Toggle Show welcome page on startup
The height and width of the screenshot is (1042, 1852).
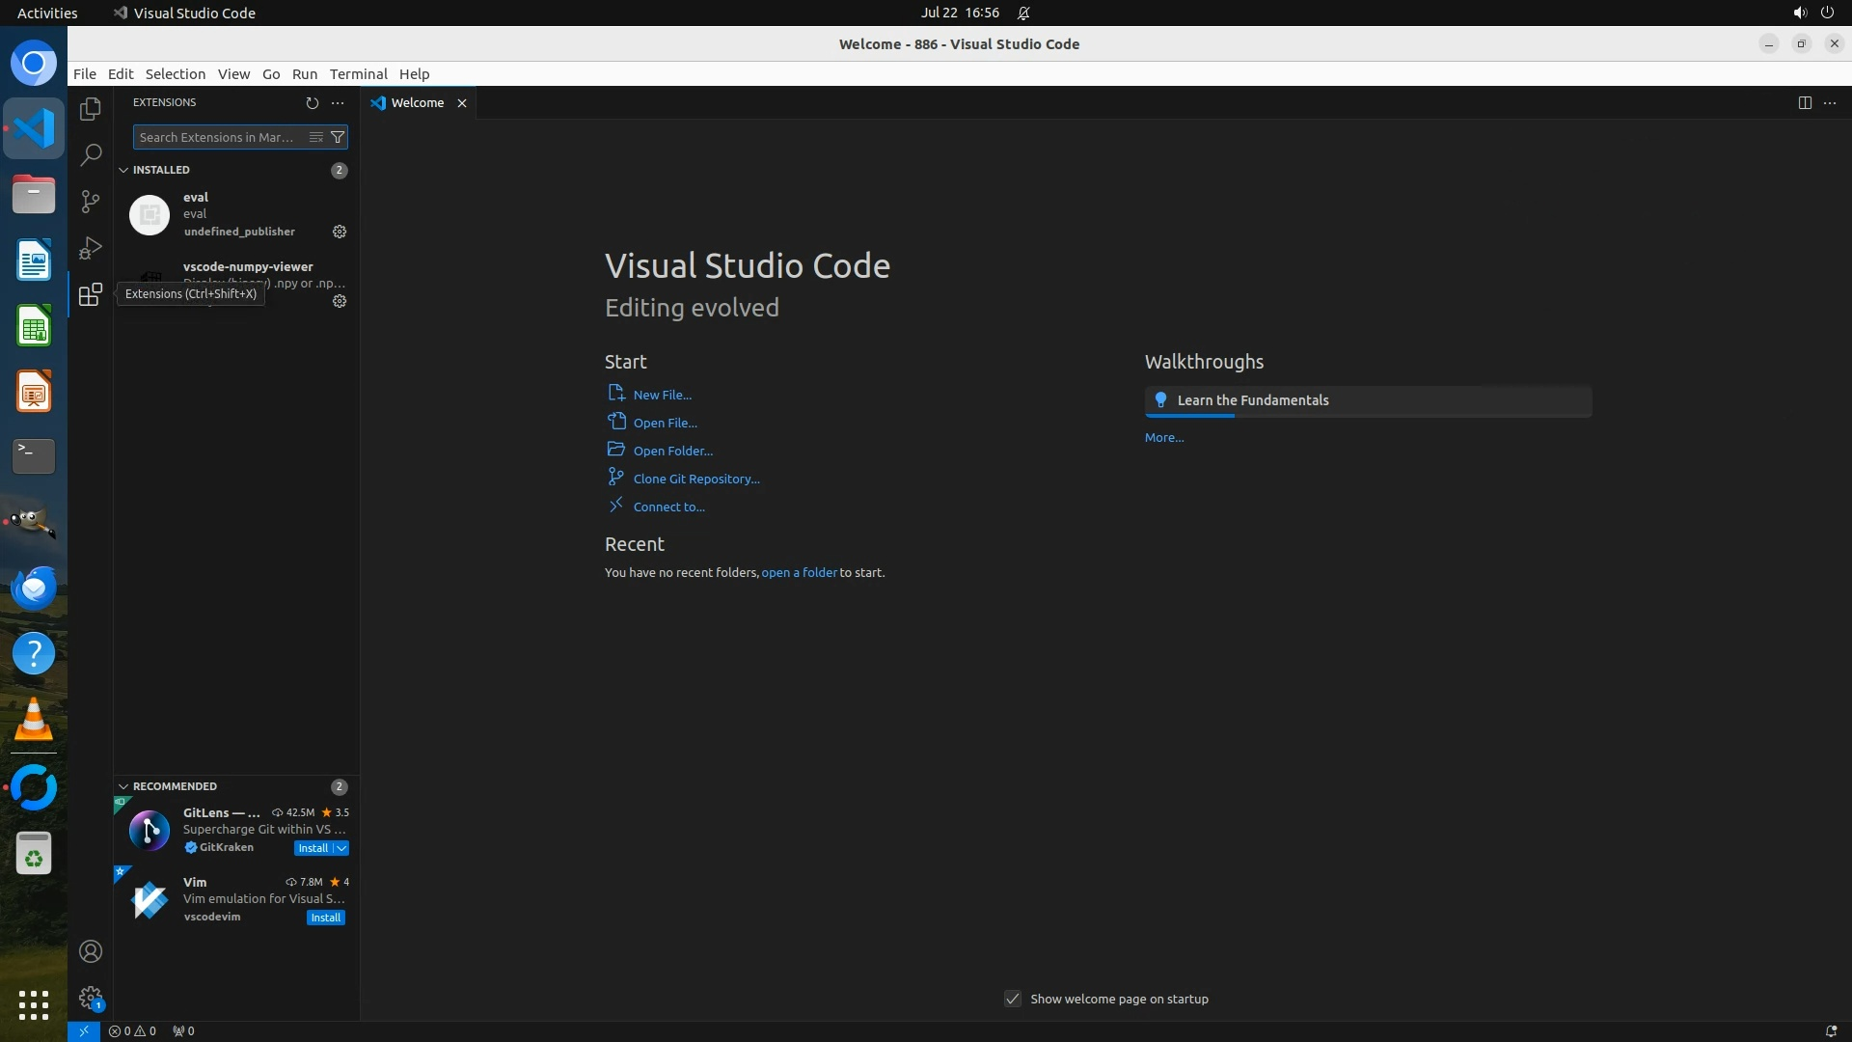(1013, 999)
